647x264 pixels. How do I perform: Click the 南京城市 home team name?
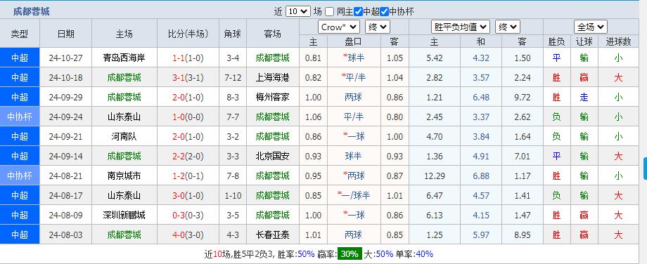pyautogui.click(x=124, y=176)
